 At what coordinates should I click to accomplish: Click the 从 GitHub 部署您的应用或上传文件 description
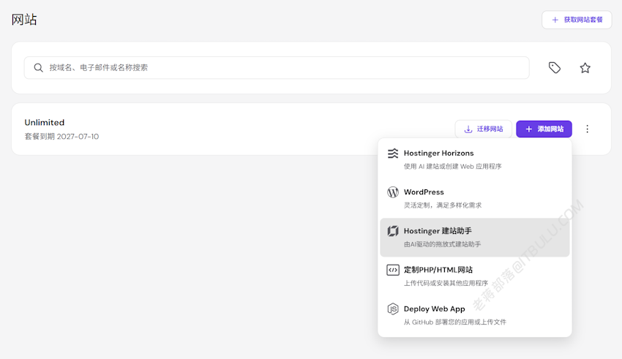(455, 322)
